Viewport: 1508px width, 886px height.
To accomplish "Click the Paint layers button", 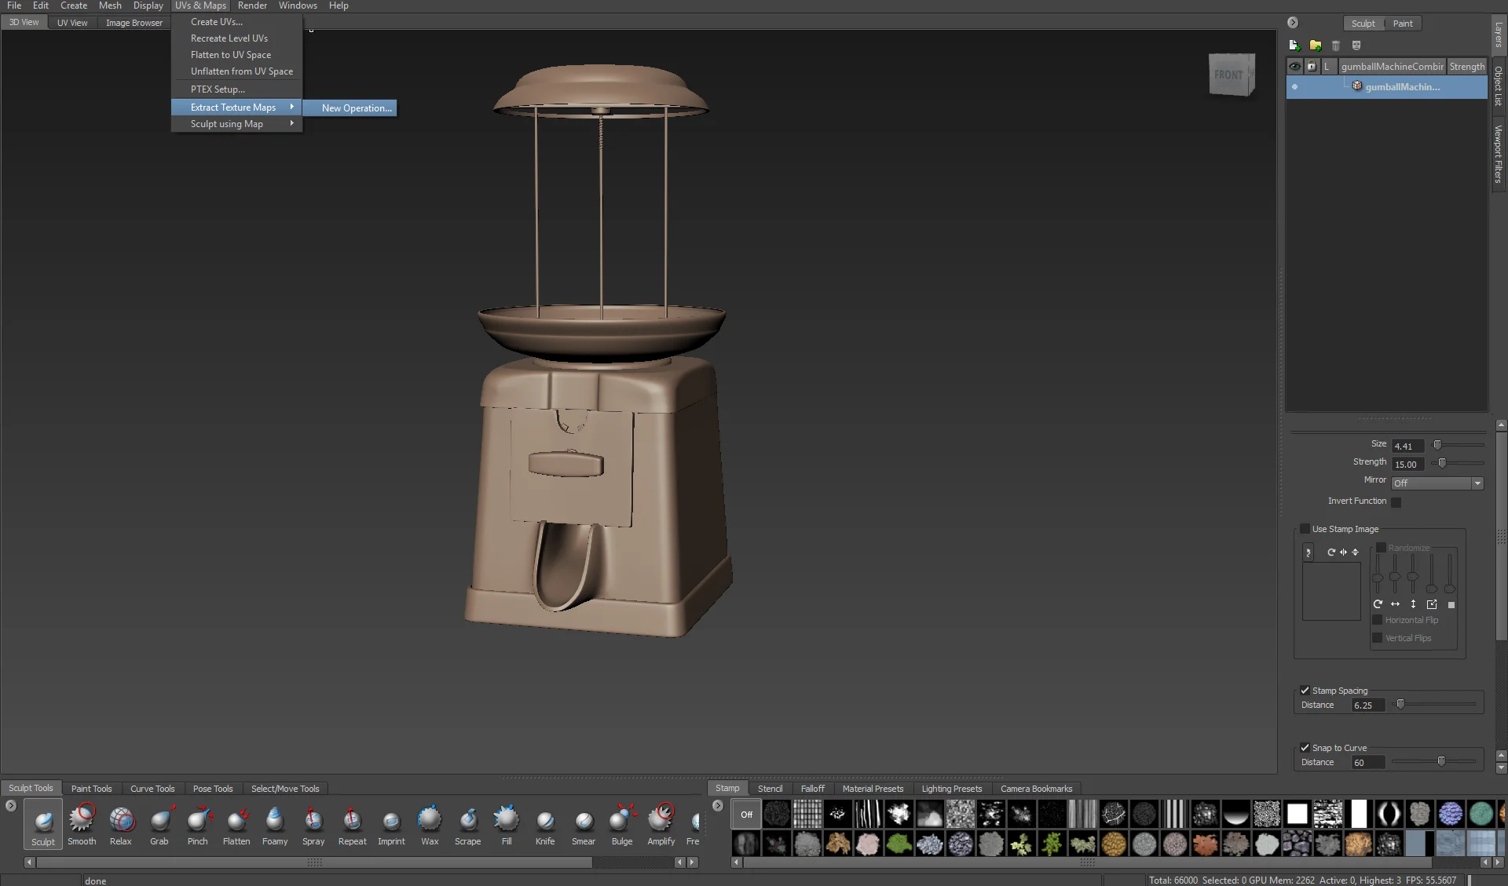I will pyautogui.click(x=1403, y=24).
